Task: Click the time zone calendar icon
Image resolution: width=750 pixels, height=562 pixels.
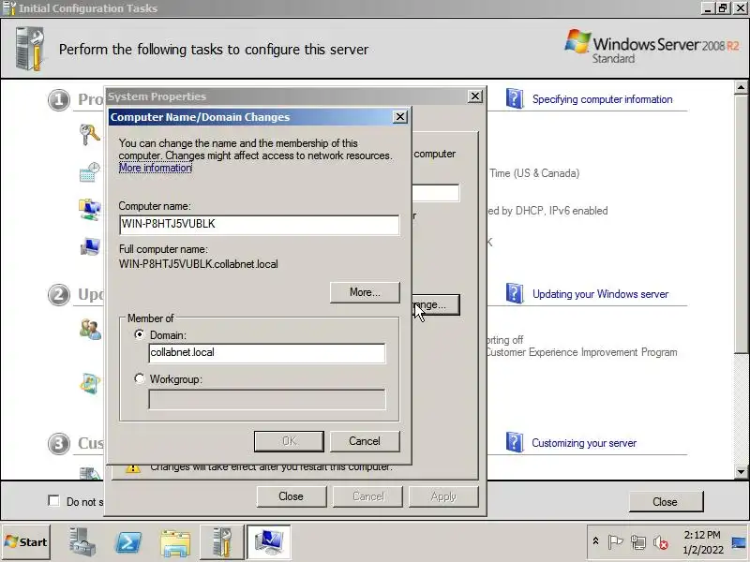Action: click(x=90, y=172)
